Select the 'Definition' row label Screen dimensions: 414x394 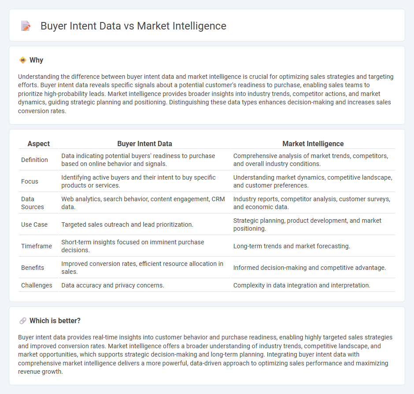35,160
